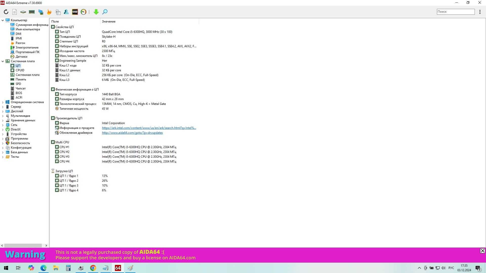Close the pink warning banner
The image size is (486, 273).
(482, 251)
